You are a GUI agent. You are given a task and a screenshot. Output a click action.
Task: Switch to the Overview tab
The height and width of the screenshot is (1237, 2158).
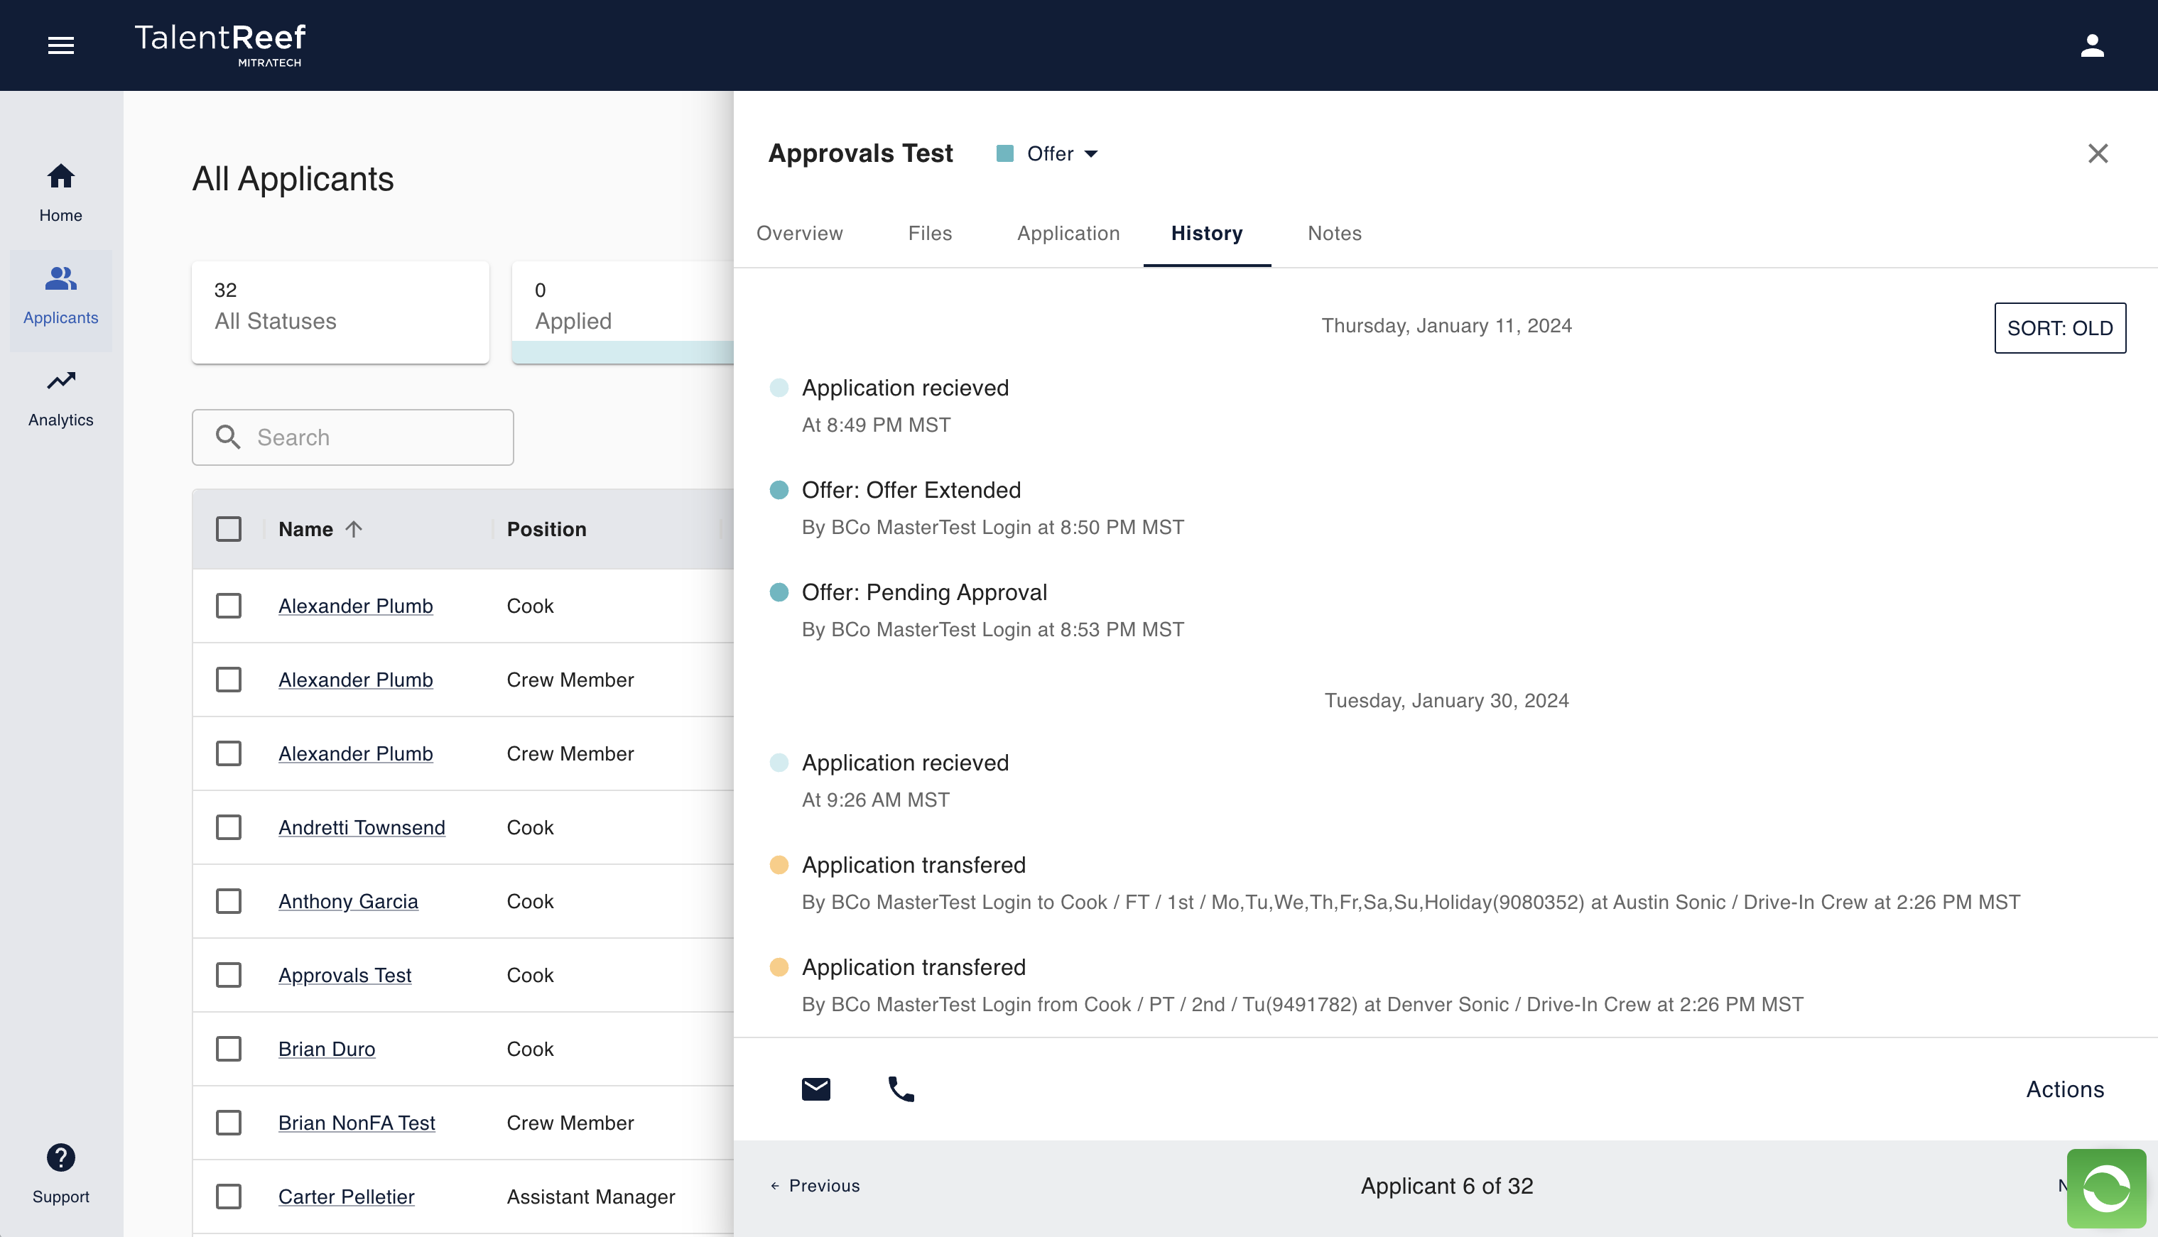(799, 234)
